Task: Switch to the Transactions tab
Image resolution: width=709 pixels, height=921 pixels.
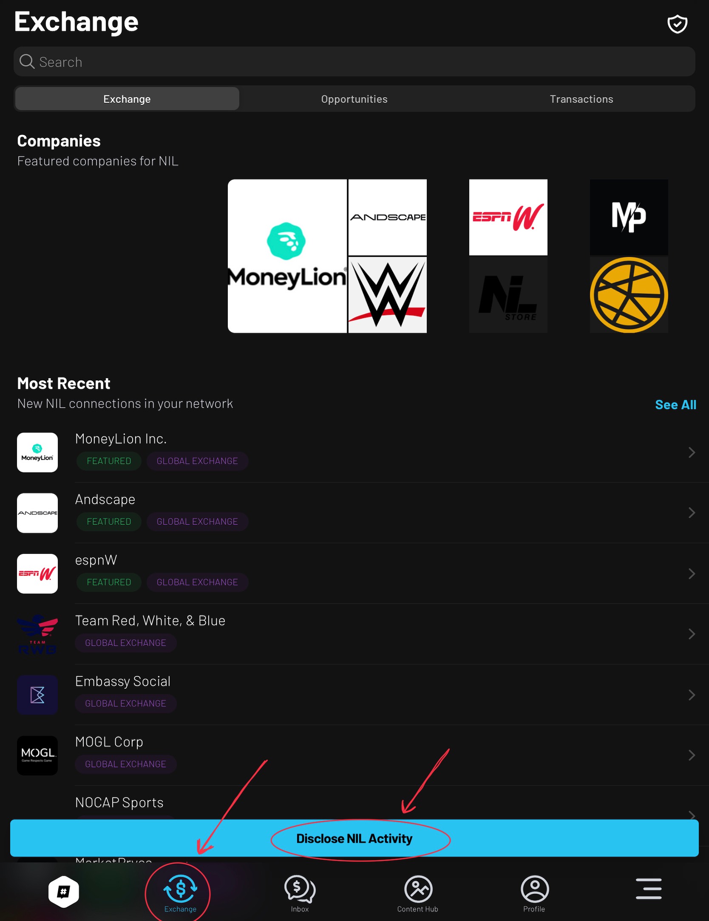Action: (x=581, y=99)
